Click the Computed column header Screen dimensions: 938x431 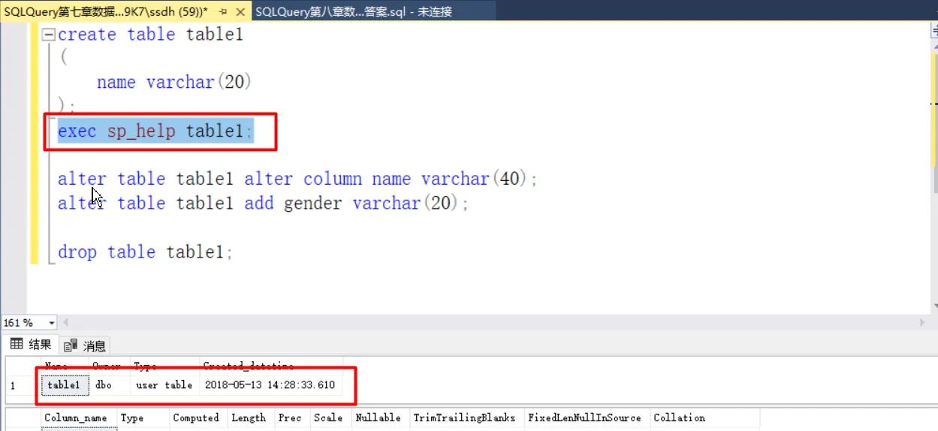196,418
